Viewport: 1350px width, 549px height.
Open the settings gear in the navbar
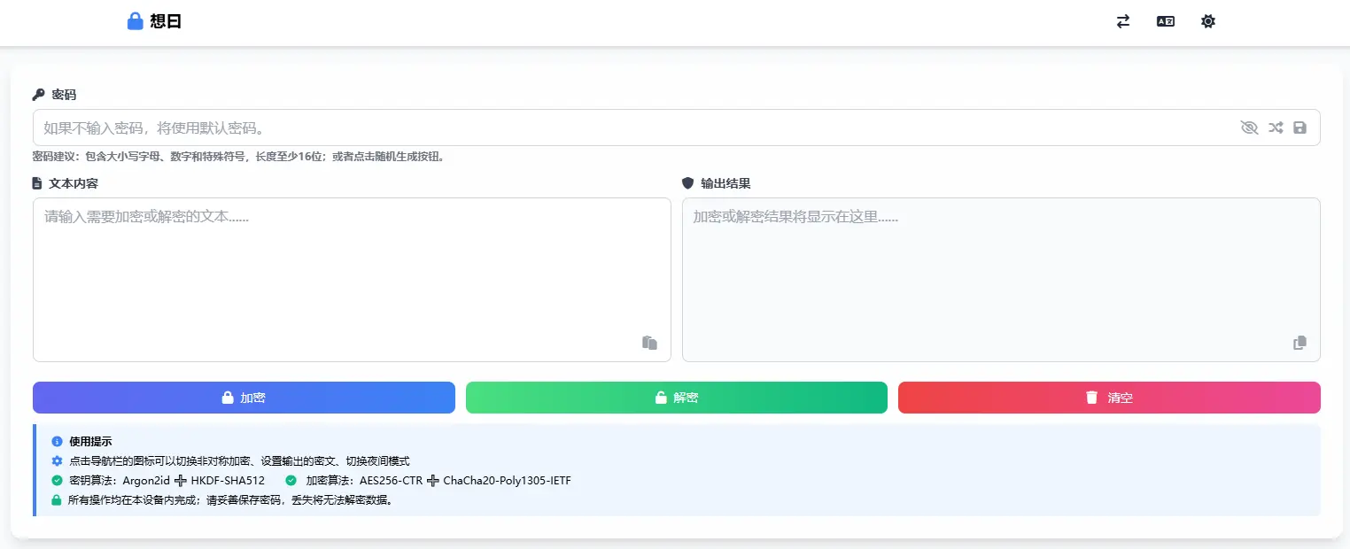pos(1207,21)
